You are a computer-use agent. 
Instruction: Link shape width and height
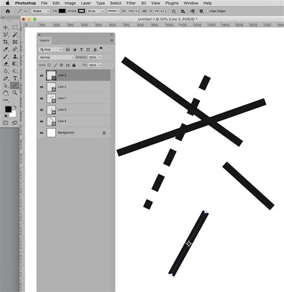coord(144,11)
